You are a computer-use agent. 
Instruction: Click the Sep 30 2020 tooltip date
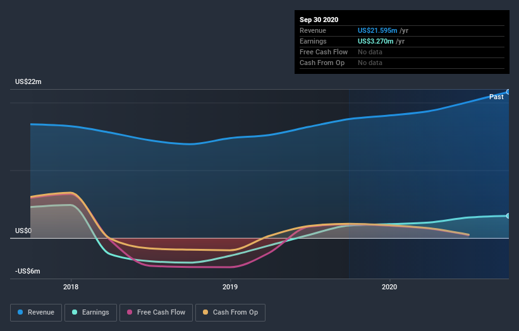[319, 20]
